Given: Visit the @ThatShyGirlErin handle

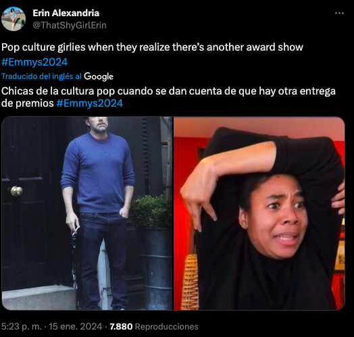Looking at the screenshot, I should pyautogui.click(x=70, y=25).
